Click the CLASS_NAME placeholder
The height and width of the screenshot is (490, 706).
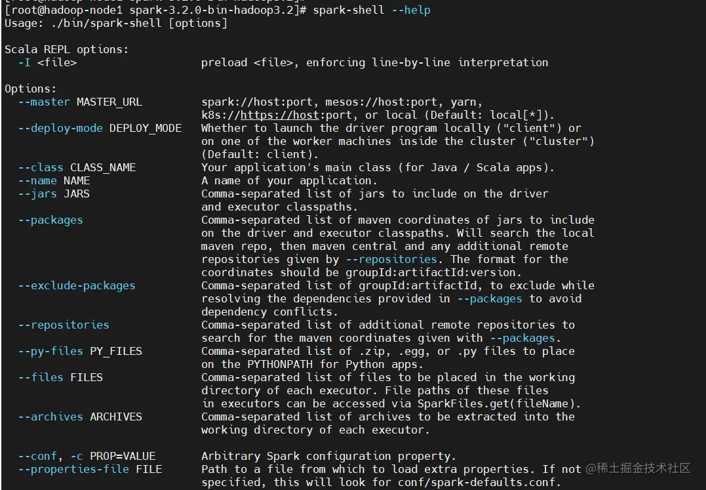point(103,167)
